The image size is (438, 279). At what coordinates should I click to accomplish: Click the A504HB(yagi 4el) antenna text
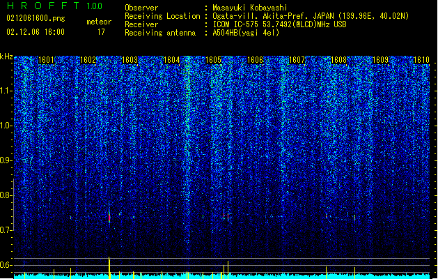click(246, 33)
